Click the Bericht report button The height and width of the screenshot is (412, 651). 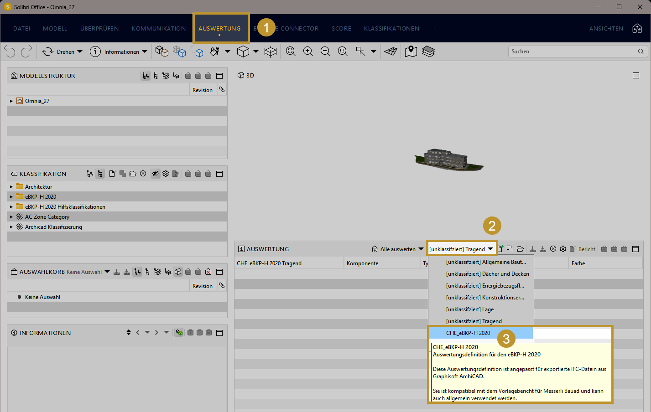coord(583,249)
